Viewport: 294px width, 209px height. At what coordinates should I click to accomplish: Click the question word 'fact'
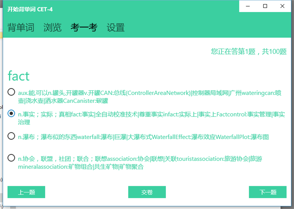tap(19, 76)
